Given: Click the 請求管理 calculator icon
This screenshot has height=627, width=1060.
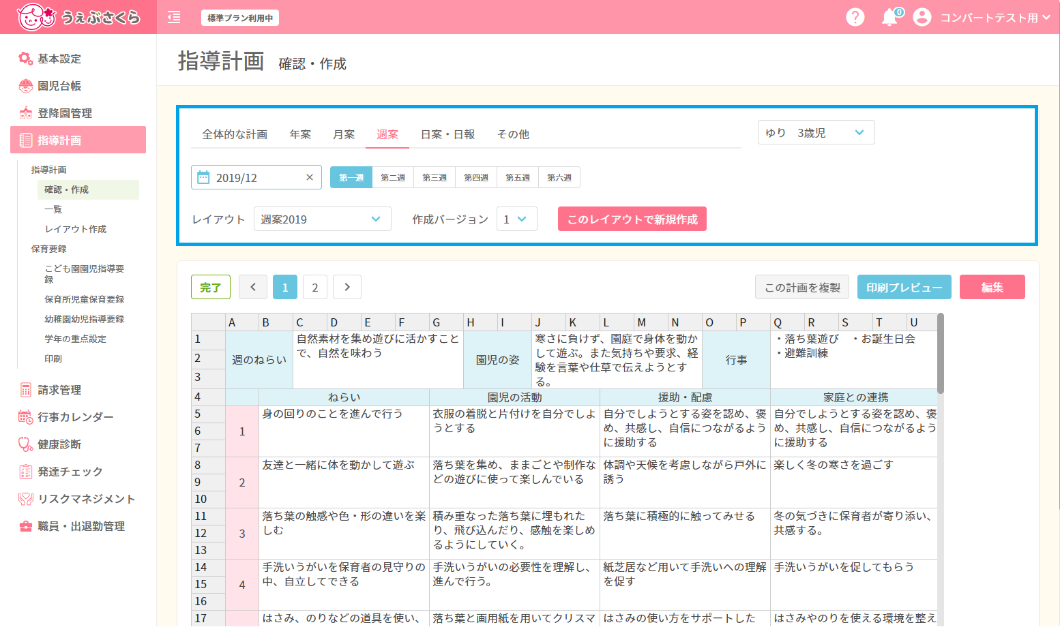Looking at the screenshot, I should 25,390.
